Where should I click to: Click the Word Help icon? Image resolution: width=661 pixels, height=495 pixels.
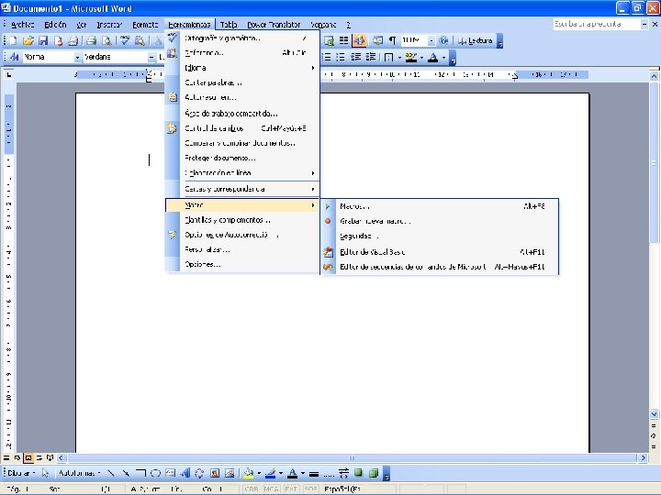443,41
